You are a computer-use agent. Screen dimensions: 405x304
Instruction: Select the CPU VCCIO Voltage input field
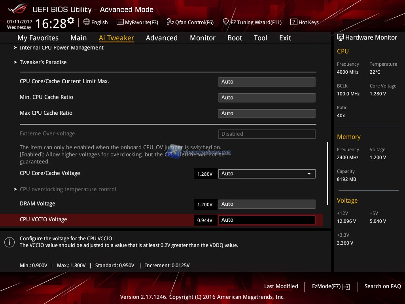pyautogui.click(x=267, y=220)
